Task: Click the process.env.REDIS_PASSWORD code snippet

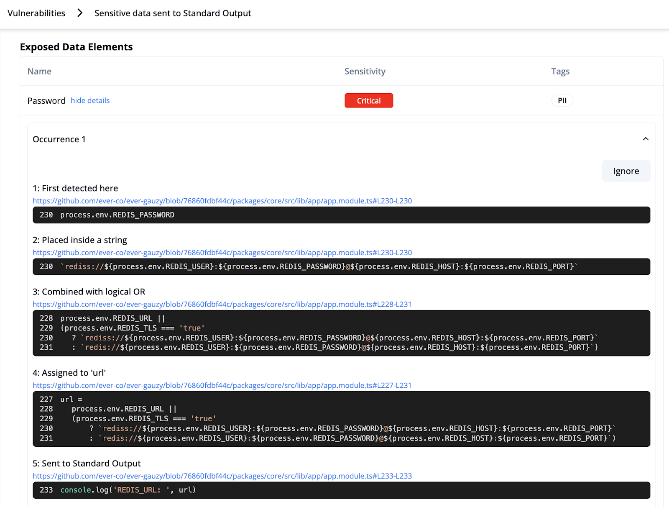Action: tap(117, 215)
